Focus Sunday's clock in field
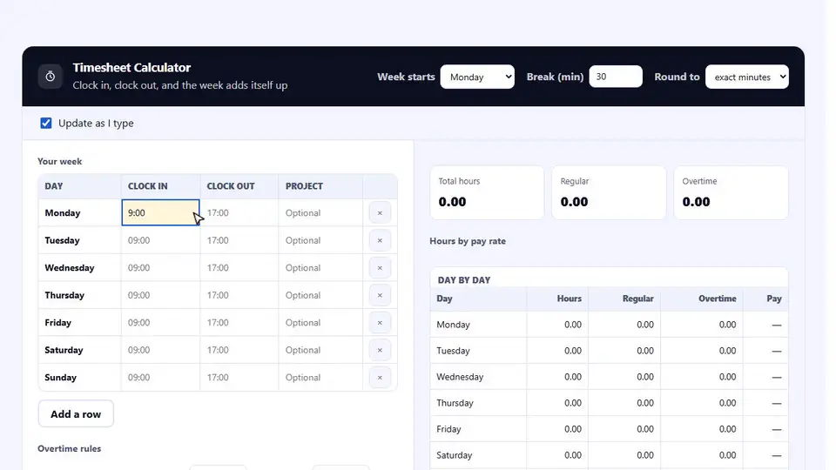 click(x=160, y=377)
